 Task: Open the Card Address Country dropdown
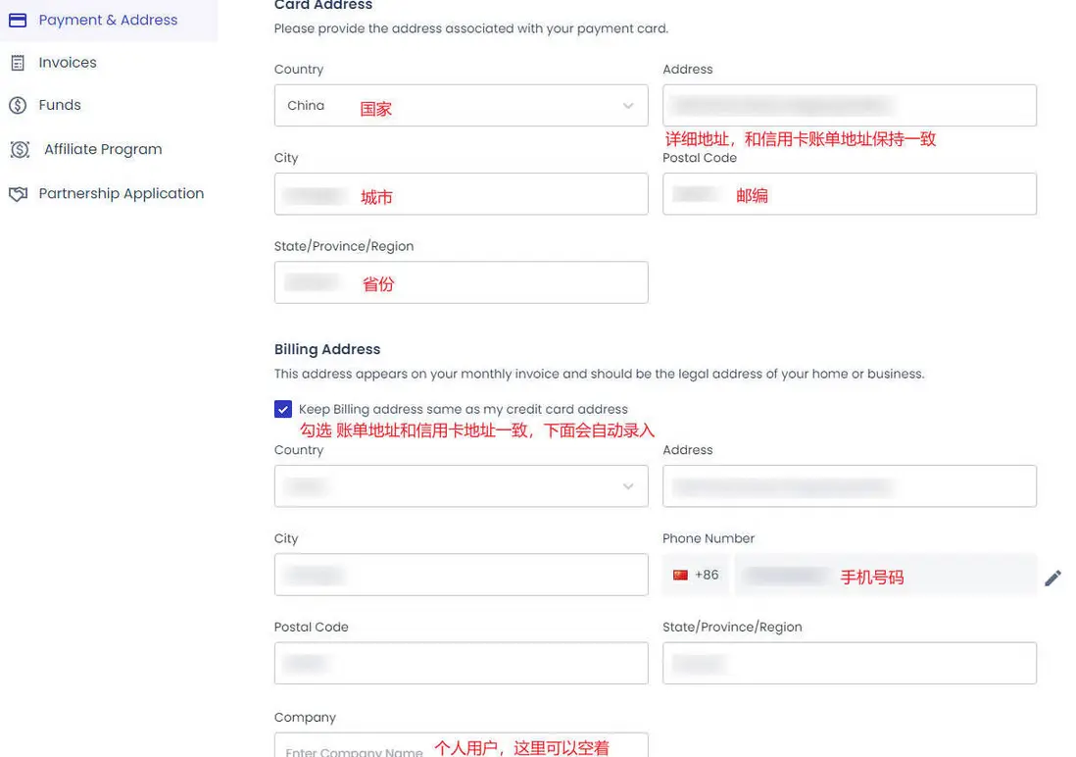[x=461, y=105]
